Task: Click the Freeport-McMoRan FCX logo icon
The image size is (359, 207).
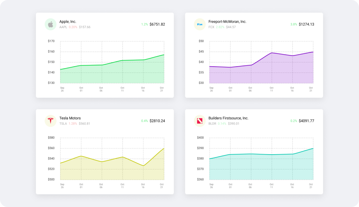Action: [200, 24]
